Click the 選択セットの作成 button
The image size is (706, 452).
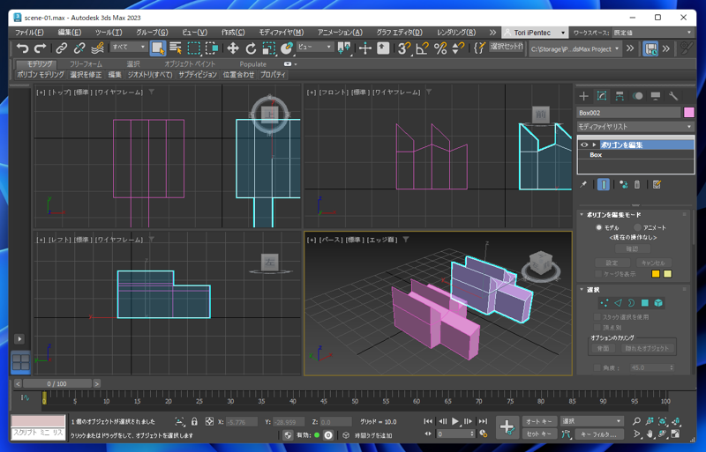click(x=507, y=47)
